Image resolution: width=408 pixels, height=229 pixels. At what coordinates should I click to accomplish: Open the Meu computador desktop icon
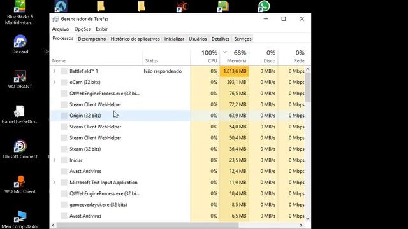20,219
